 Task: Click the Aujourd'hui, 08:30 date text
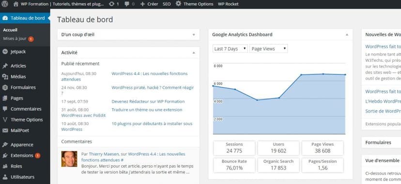click(x=79, y=74)
